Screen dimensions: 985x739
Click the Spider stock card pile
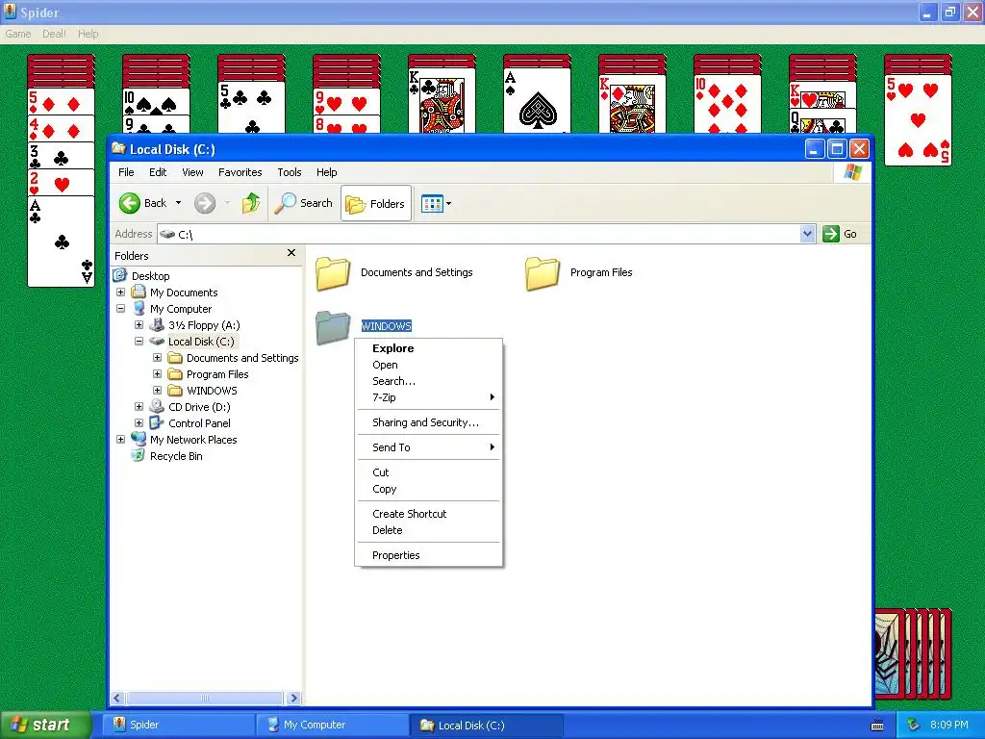tap(914, 653)
